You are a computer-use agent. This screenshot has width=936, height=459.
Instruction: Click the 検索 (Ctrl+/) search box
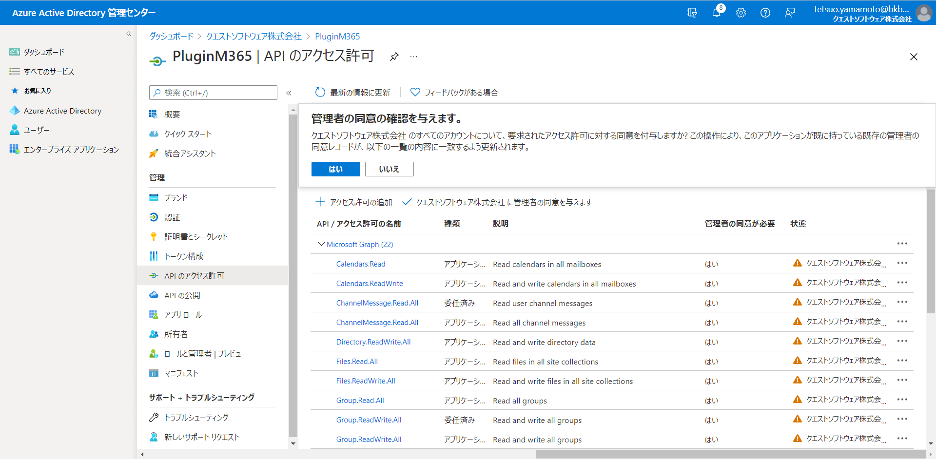click(213, 93)
